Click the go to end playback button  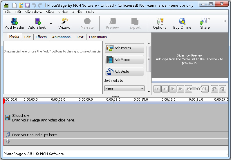187,89
